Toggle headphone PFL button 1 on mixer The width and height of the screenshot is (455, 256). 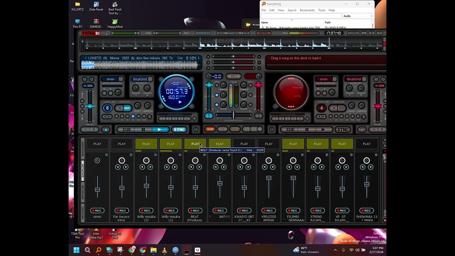pos(209,116)
